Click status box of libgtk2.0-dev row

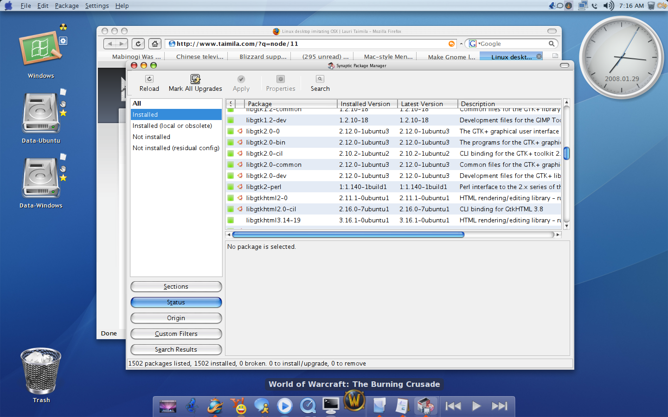pyautogui.click(x=231, y=176)
